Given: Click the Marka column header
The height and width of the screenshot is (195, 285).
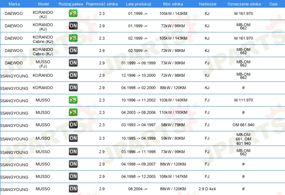Looking at the screenshot, I should [x=14, y=4].
